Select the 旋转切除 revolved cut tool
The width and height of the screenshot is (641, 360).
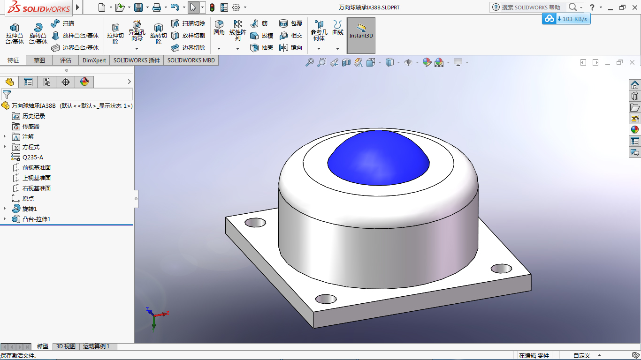159,34
